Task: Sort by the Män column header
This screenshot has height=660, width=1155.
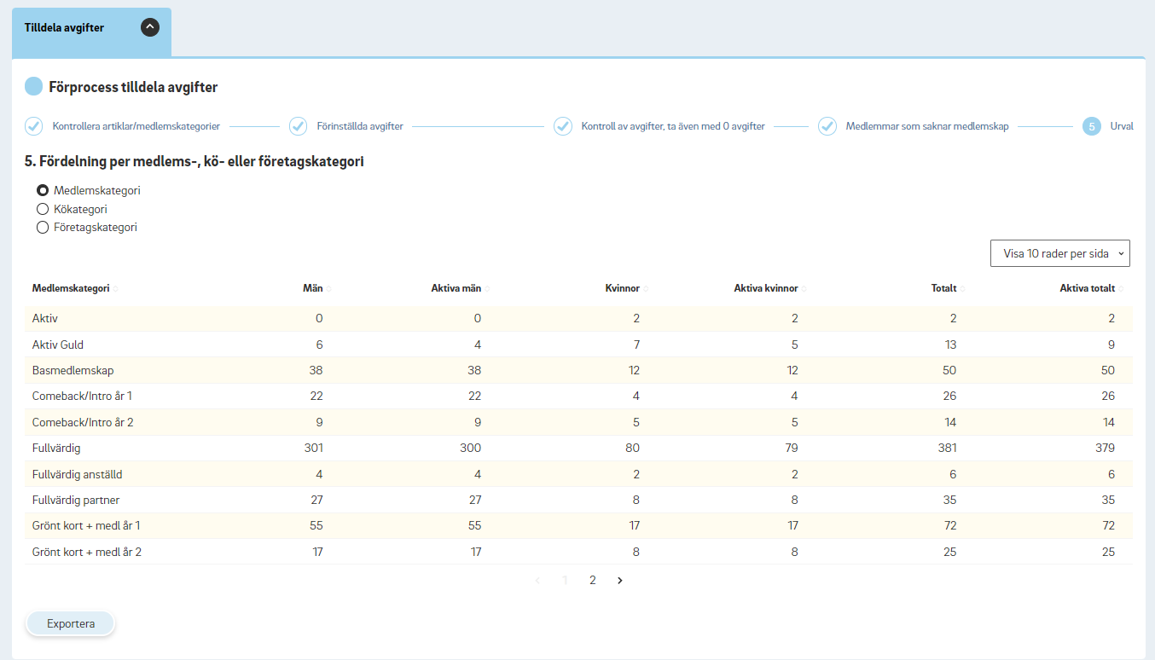Action: [313, 288]
